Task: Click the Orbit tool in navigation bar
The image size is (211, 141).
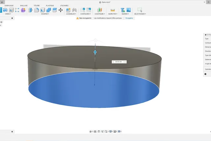Action: [x=91, y=131]
